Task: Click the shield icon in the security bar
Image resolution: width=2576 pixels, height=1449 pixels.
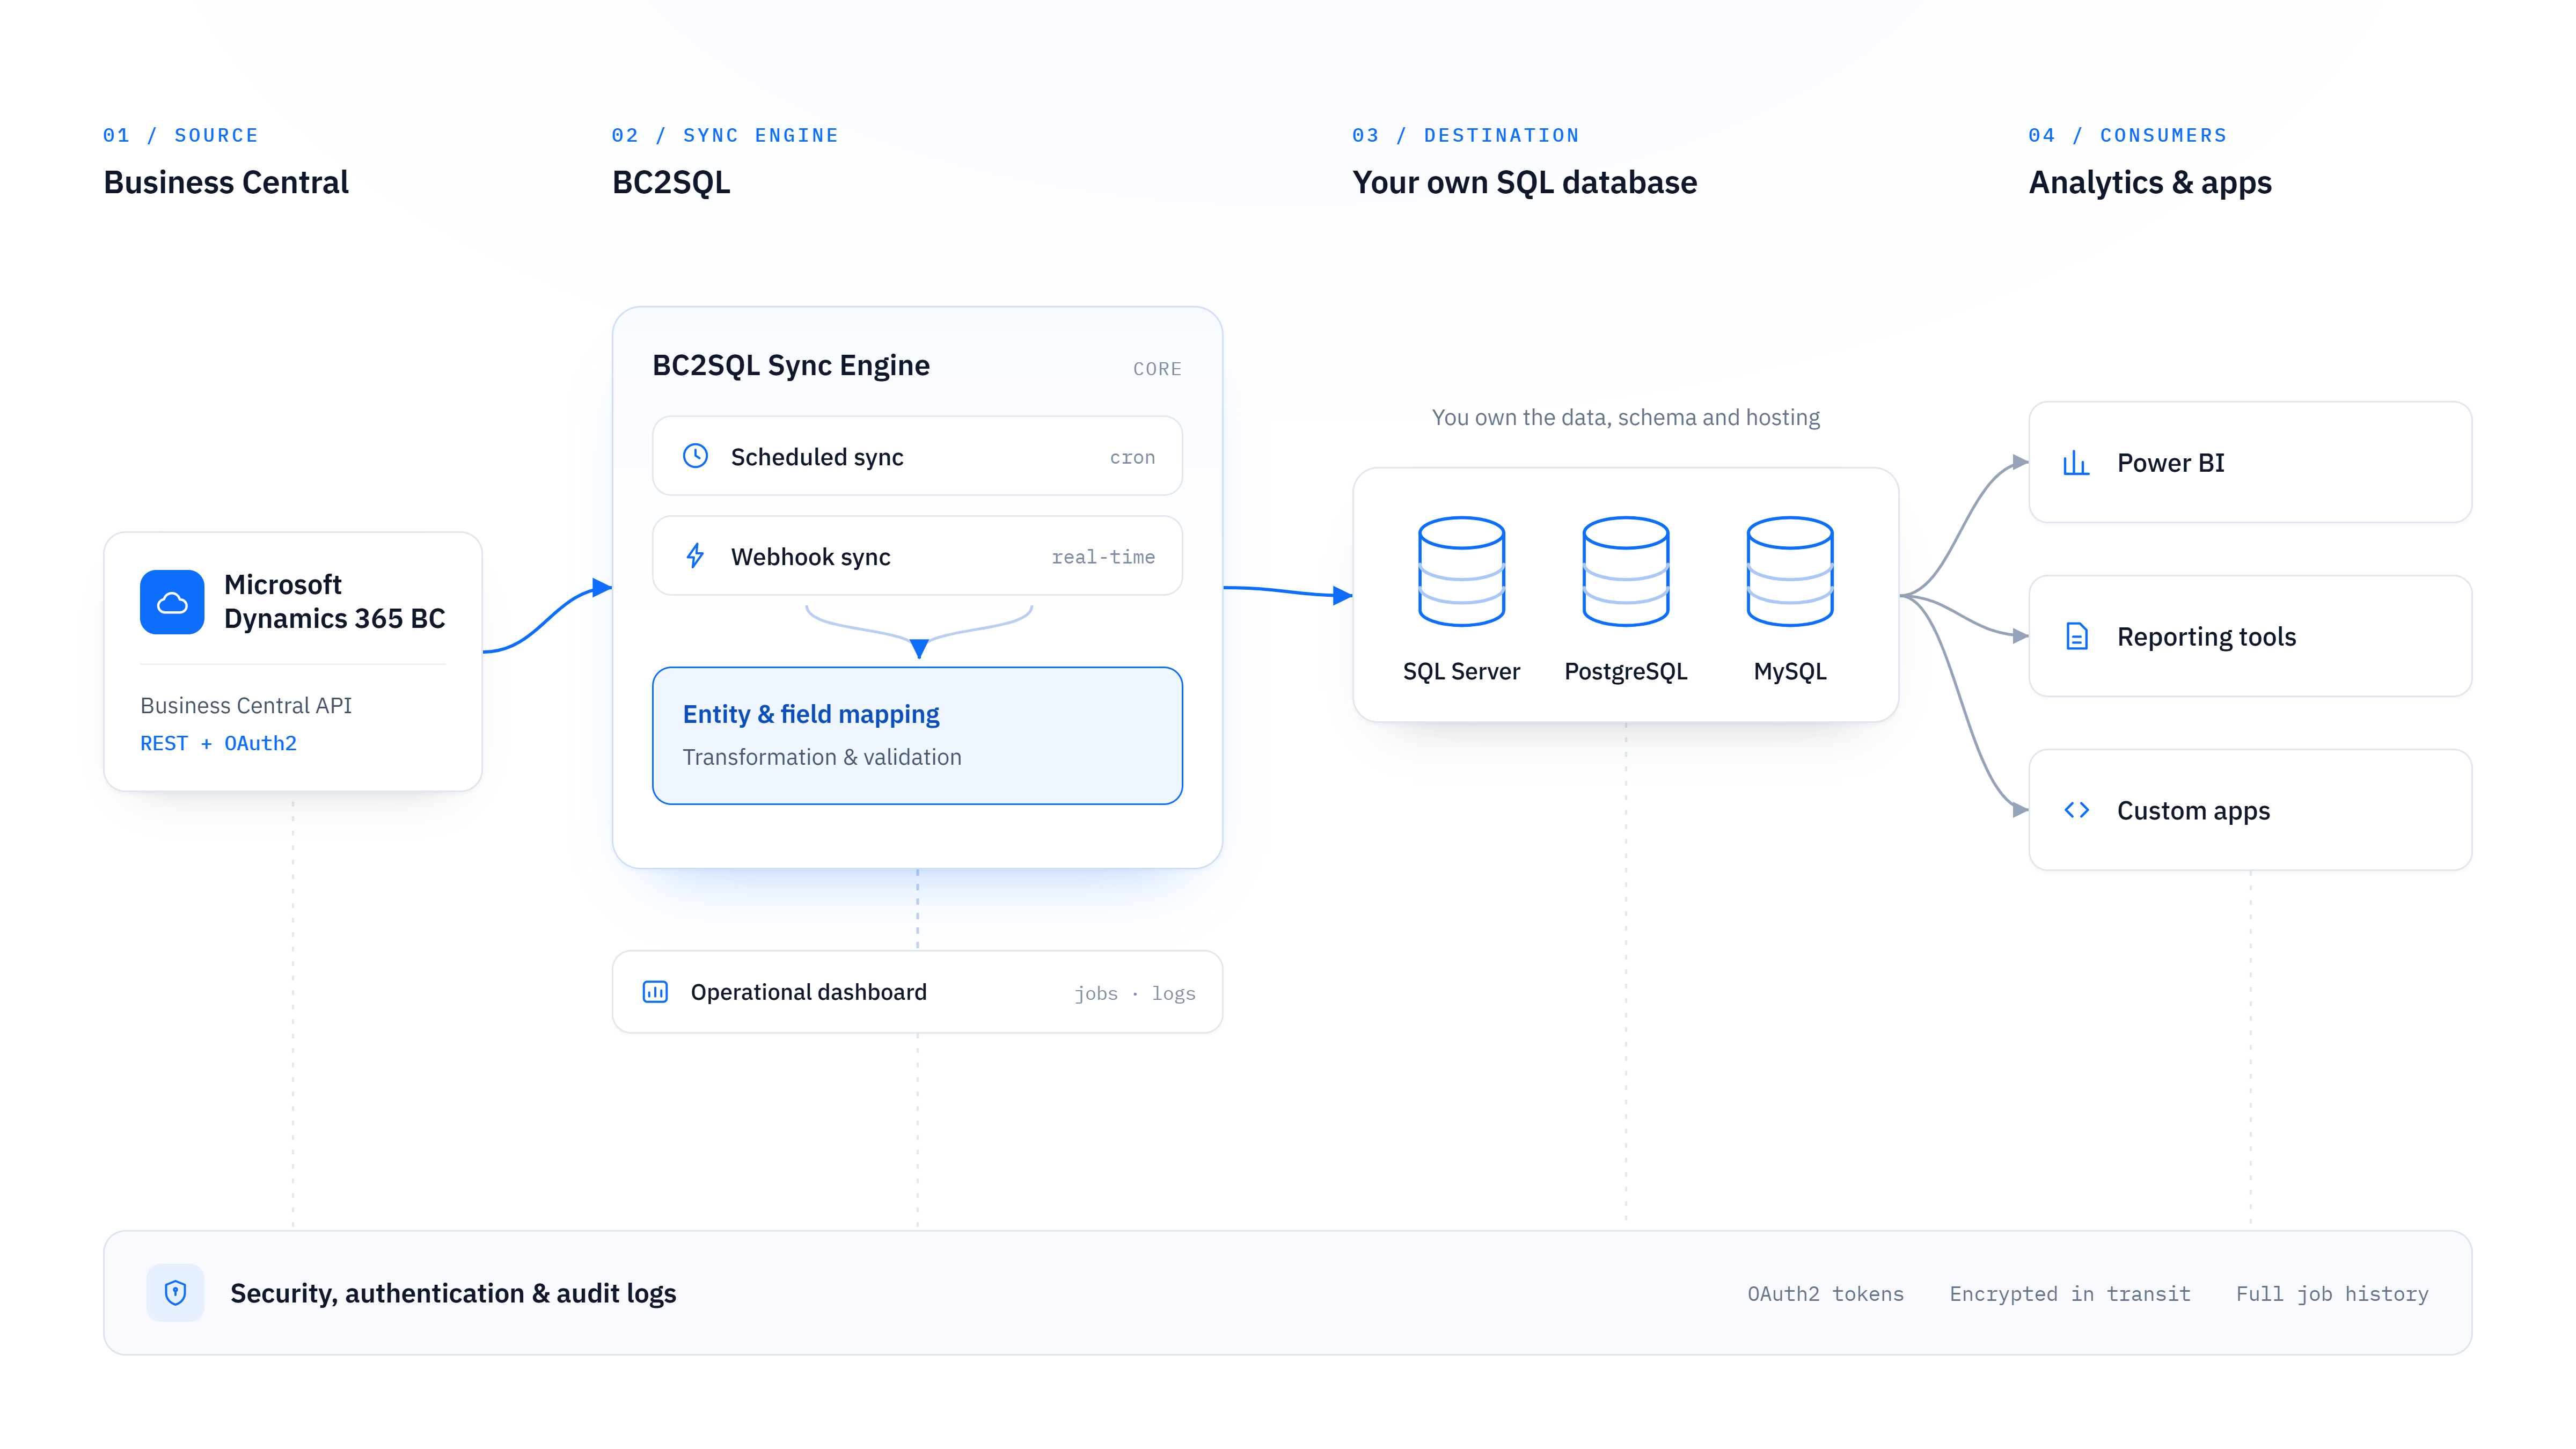Action: (x=175, y=1293)
